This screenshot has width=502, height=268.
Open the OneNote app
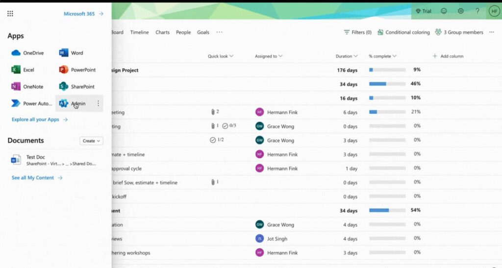[x=27, y=87]
